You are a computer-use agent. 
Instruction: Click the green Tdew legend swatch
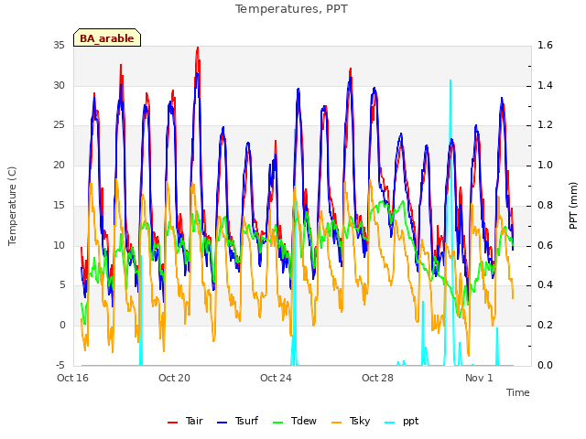click(278, 423)
